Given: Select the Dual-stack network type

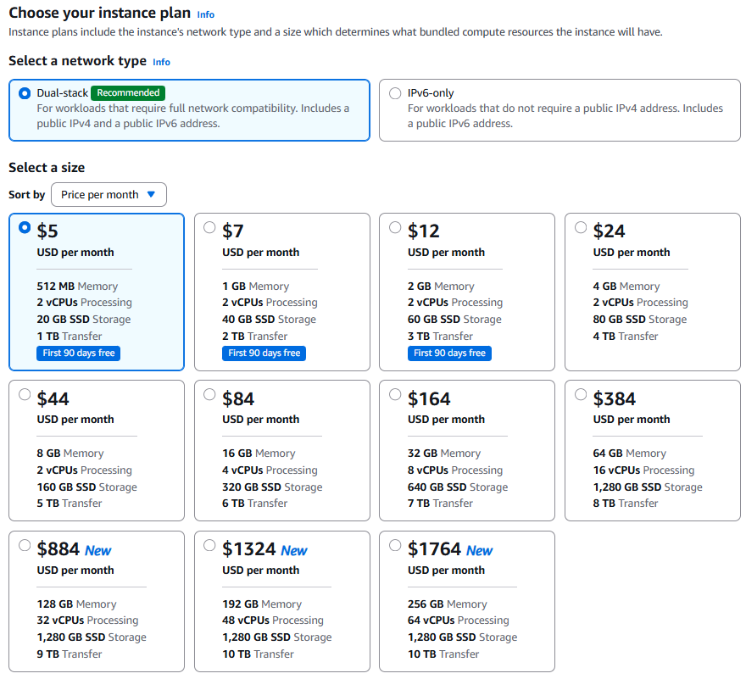Looking at the screenshot, I should pos(25,93).
